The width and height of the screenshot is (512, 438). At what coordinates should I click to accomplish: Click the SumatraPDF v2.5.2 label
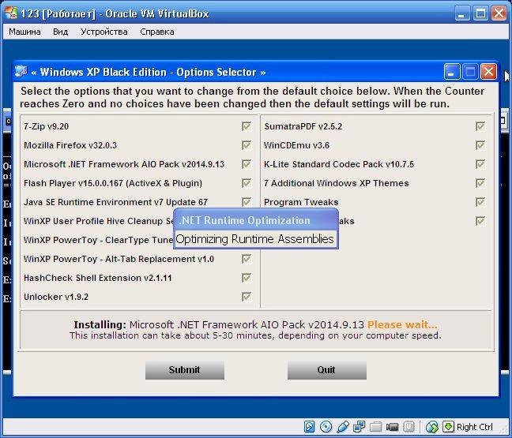pos(303,126)
